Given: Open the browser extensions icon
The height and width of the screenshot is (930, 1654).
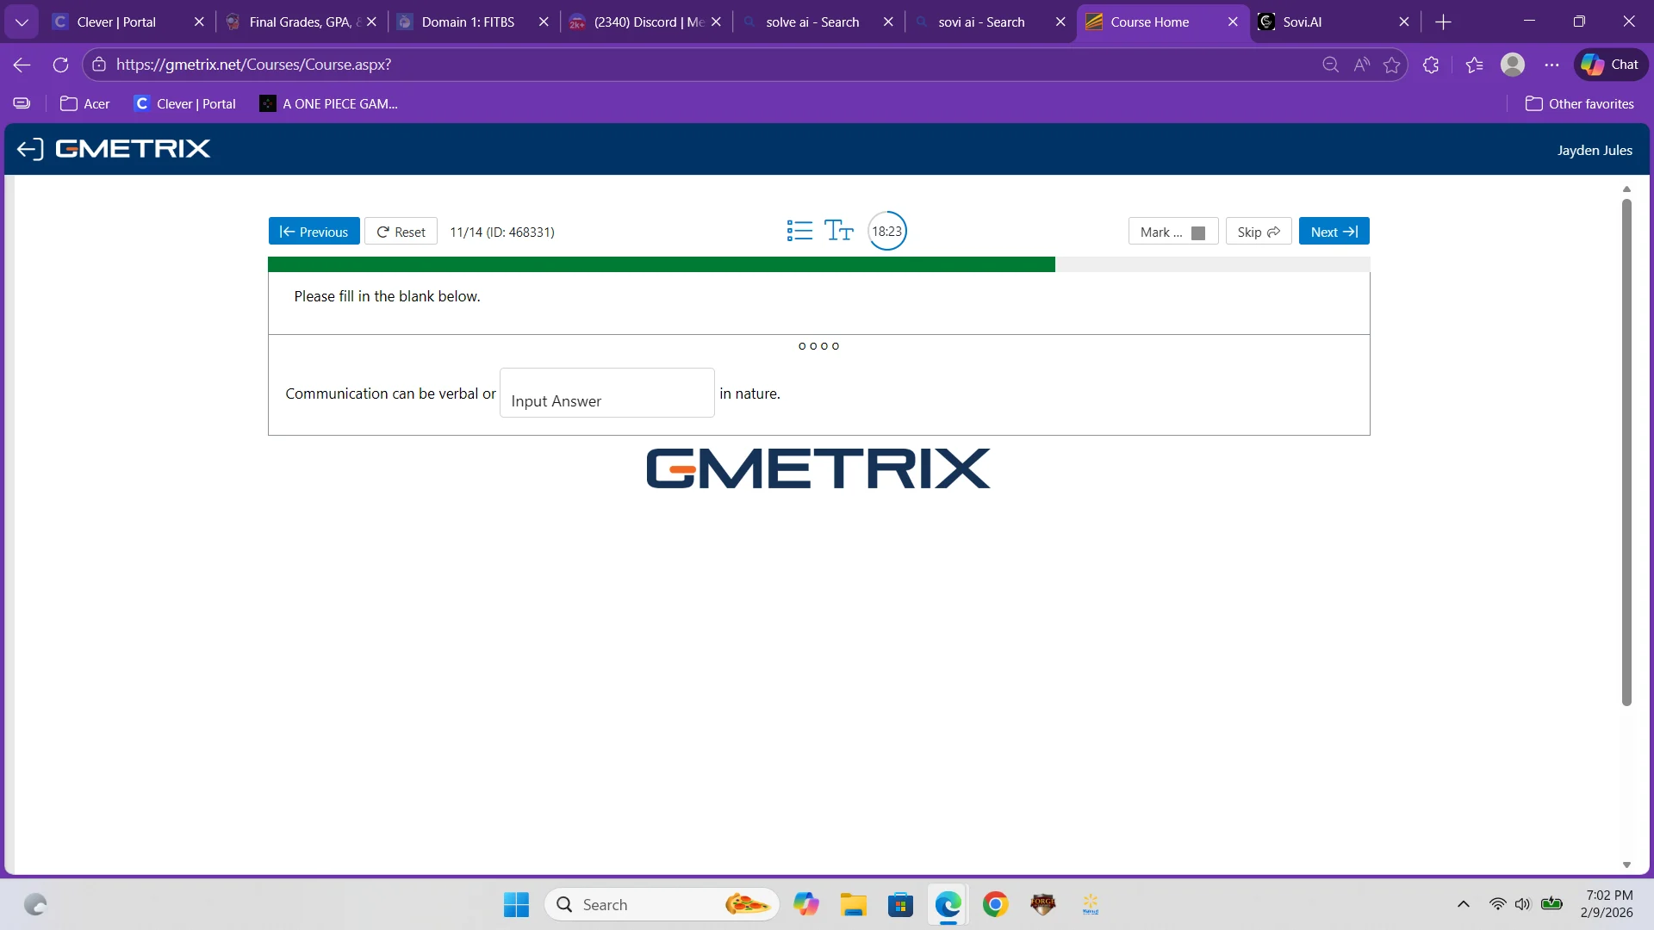Looking at the screenshot, I should pos(1431,65).
